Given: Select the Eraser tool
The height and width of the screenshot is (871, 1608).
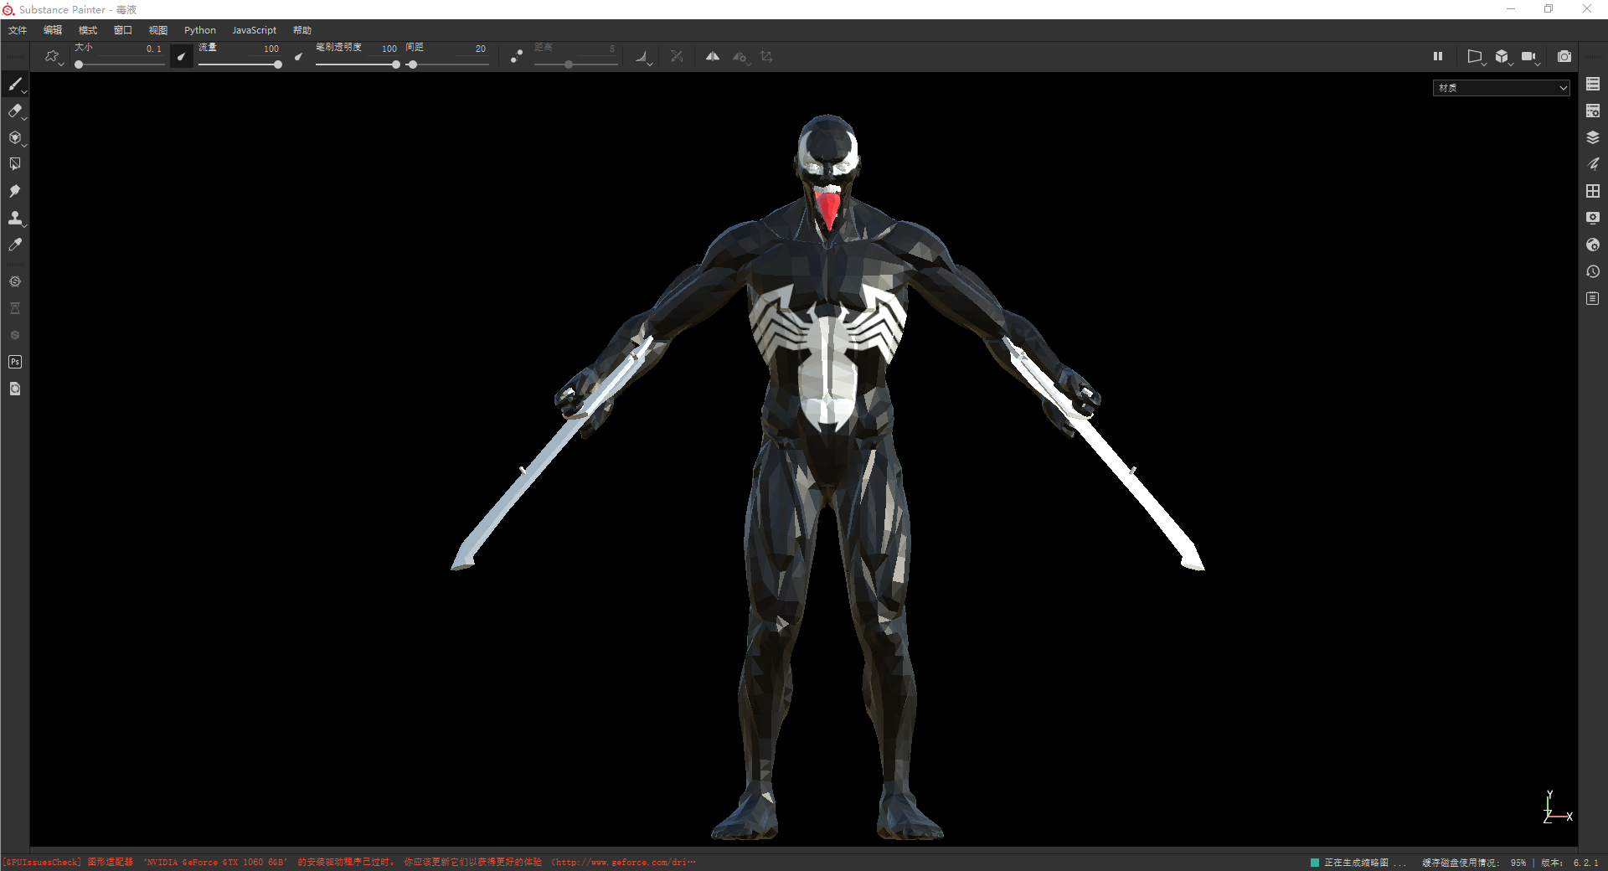Looking at the screenshot, I should [15, 111].
